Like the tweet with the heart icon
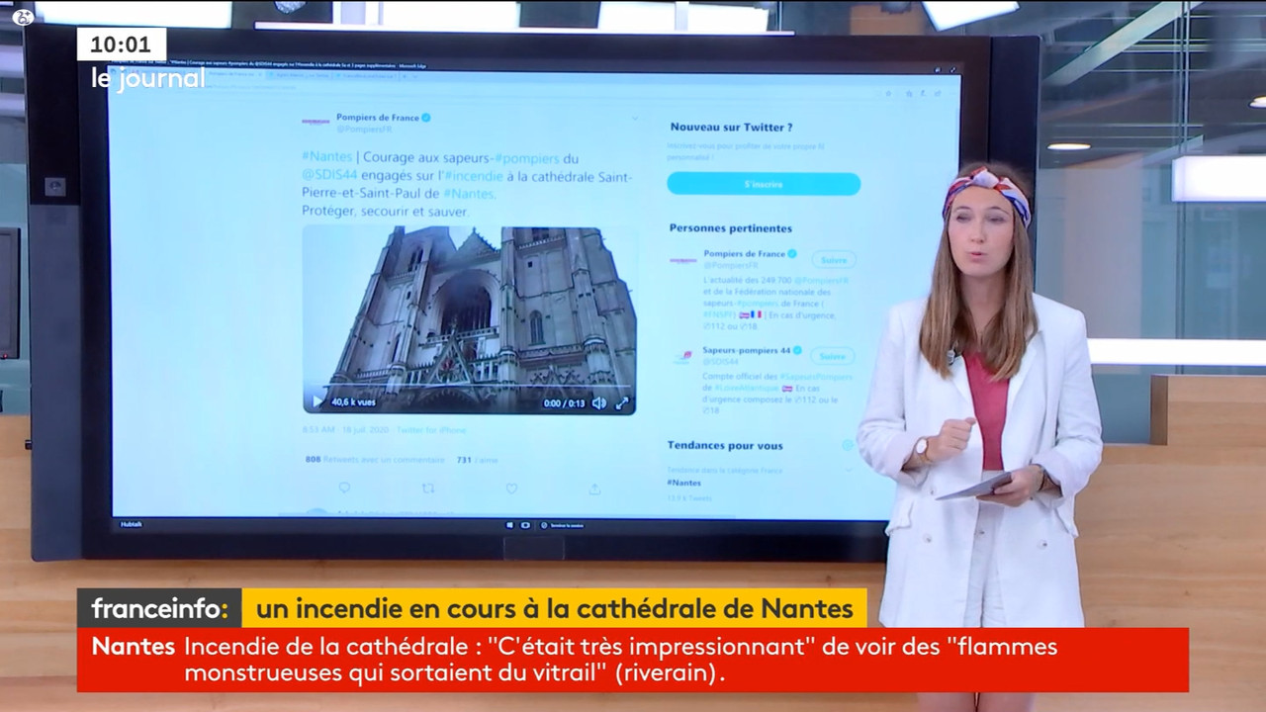 pyautogui.click(x=511, y=488)
